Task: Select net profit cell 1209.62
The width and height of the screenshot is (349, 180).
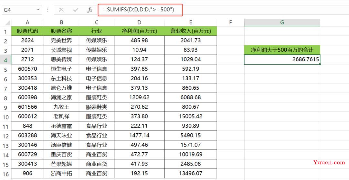Action: pyautogui.click(x=139, y=98)
